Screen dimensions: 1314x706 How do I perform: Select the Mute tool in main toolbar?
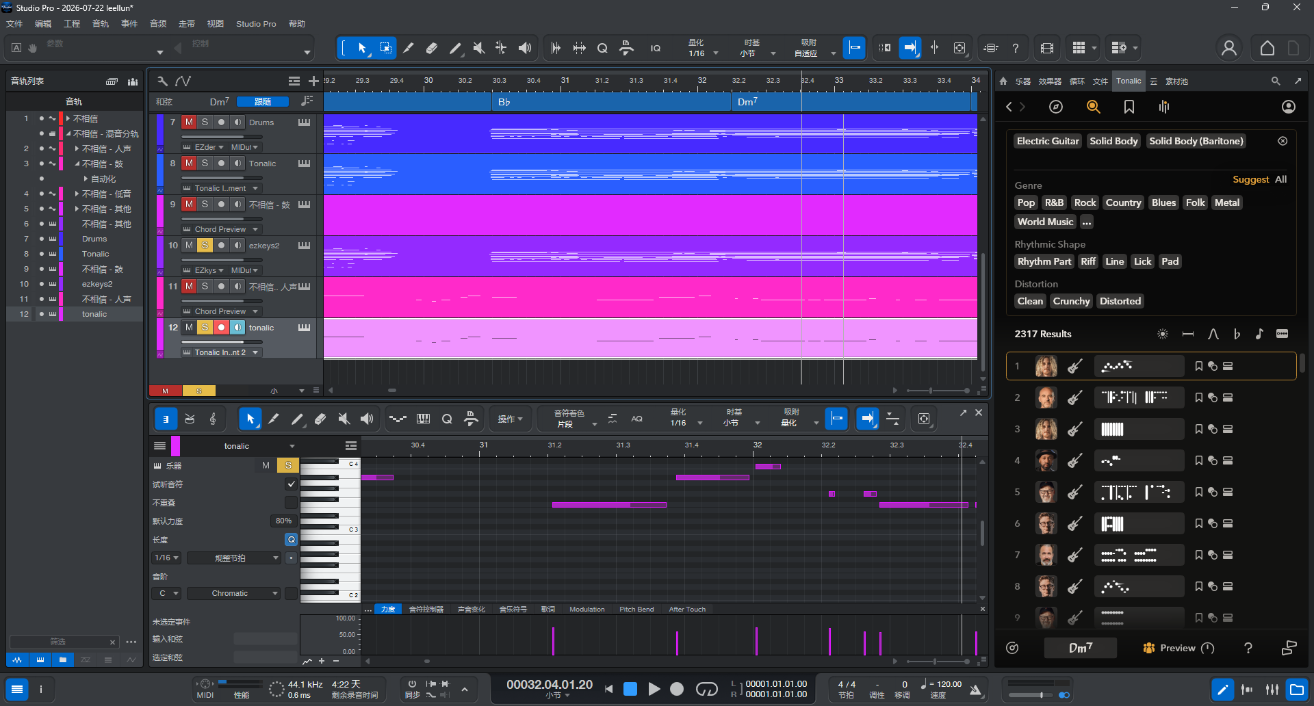[x=478, y=48]
